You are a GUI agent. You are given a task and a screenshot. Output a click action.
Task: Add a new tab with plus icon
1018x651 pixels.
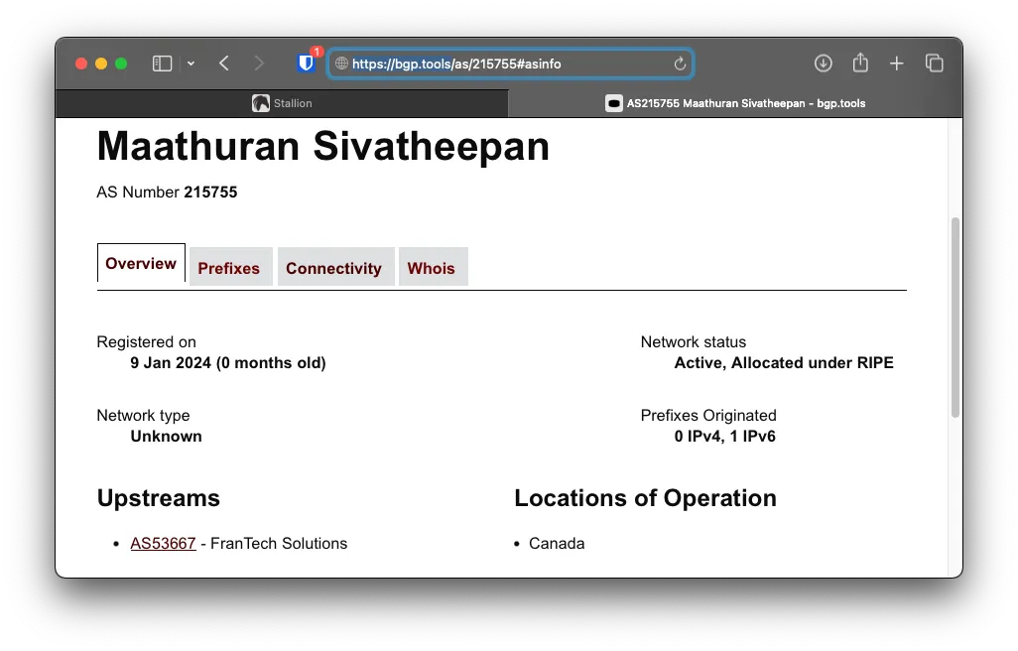pyautogui.click(x=897, y=64)
